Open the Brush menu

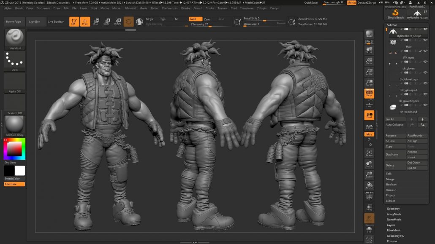pyautogui.click(x=19, y=8)
